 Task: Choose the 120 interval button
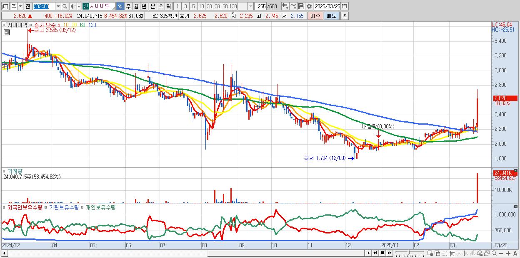tap(233, 6)
